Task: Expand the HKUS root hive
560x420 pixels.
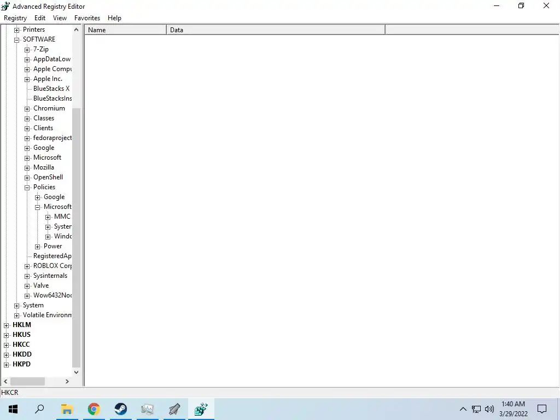Action: click(x=6, y=335)
